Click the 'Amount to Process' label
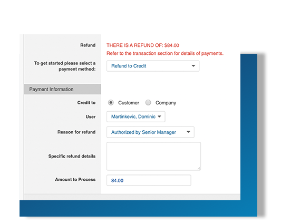The image size is (281, 224). point(75,179)
